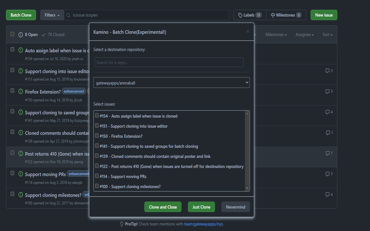
Task: Expand the Filters dropdown
Action: point(52,15)
